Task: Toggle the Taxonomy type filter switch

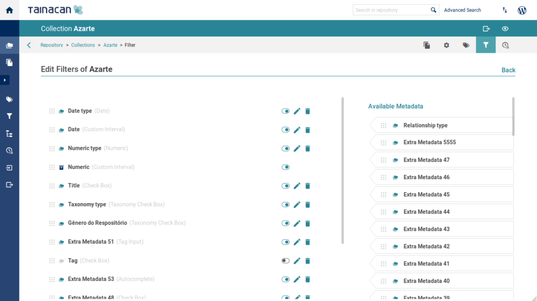Action: pos(285,205)
